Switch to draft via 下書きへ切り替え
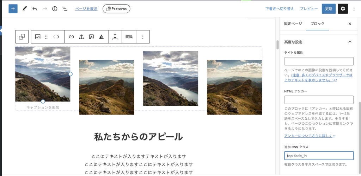361x176 pixels. point(280,9)
